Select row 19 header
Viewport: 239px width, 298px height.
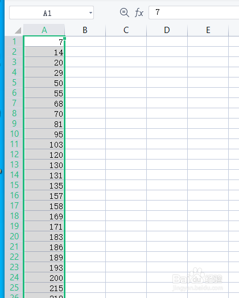pyautogui.click(x=14, y=226)
